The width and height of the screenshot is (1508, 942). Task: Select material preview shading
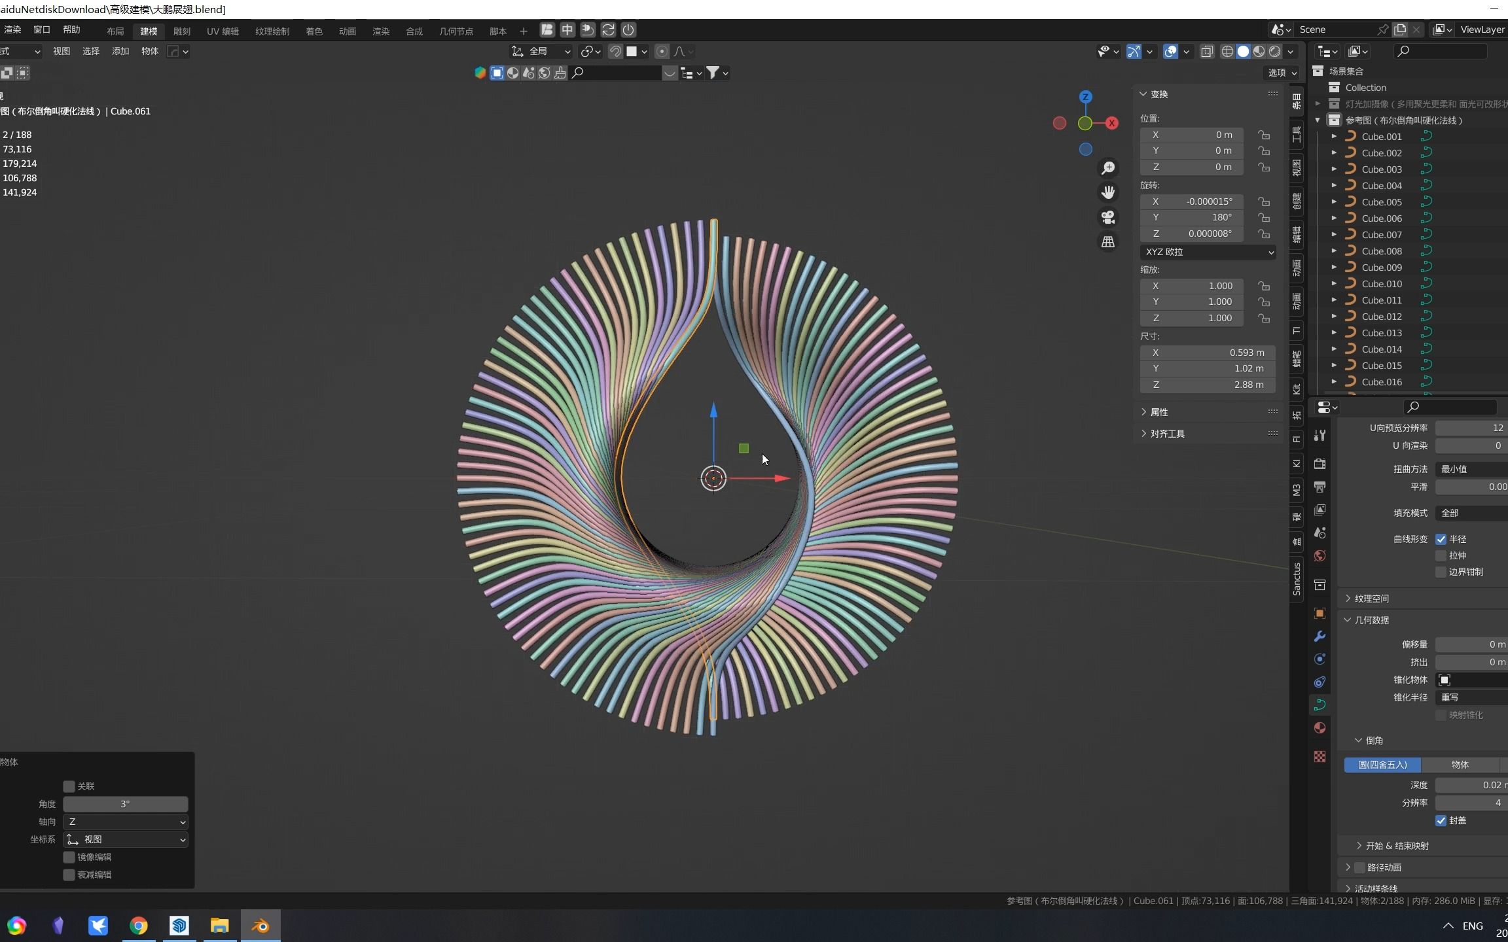[x=1259, y=51]
